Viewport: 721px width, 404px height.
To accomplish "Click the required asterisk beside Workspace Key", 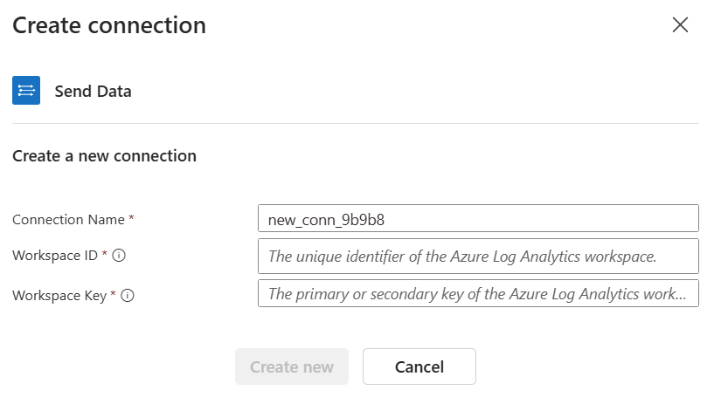I will (113, 293).
